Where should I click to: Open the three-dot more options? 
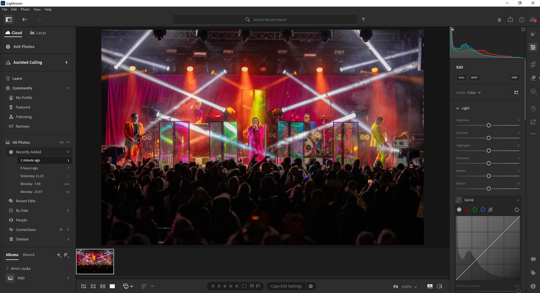coord(533,134)
